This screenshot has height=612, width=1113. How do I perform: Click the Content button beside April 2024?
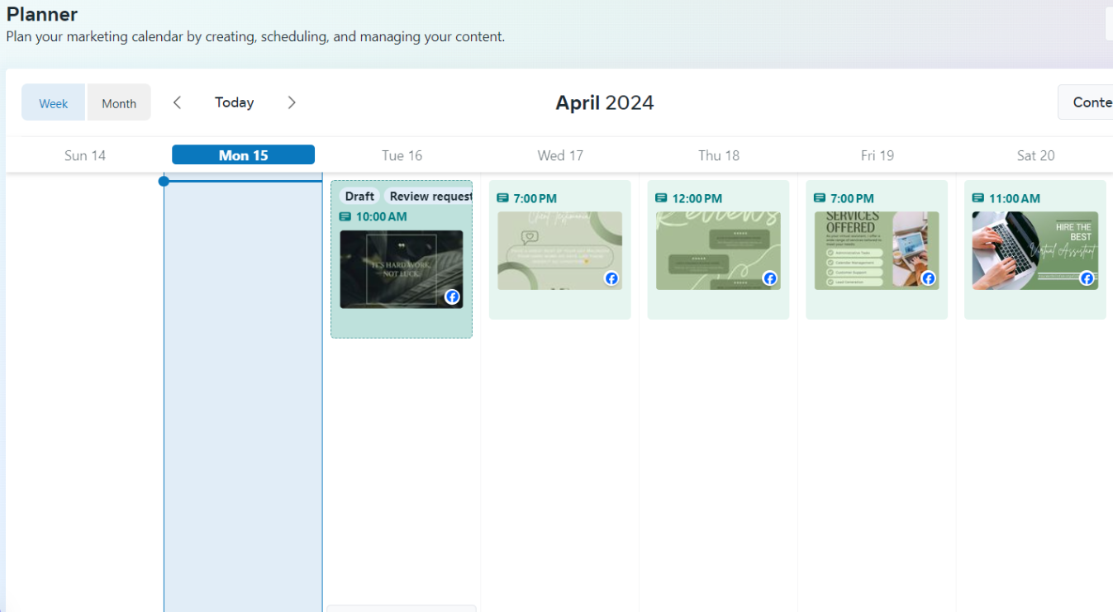[x=1086, y=102]
